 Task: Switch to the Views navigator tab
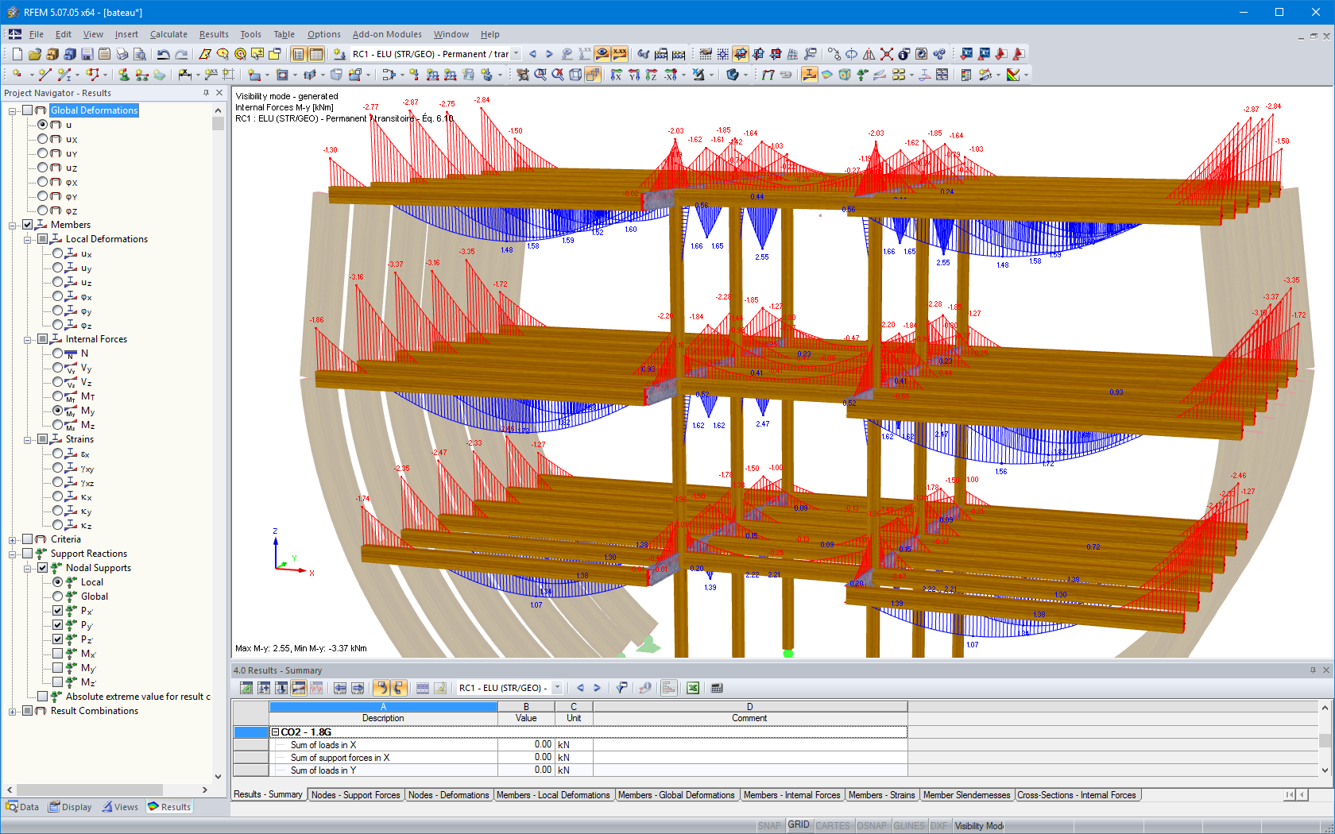click(120, 807)
